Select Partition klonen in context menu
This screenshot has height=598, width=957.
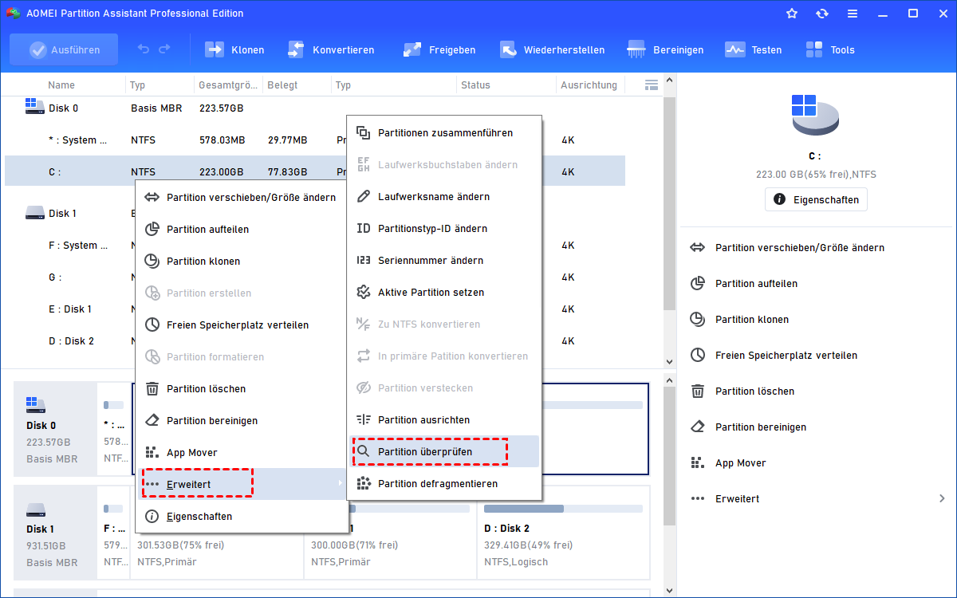242,261
